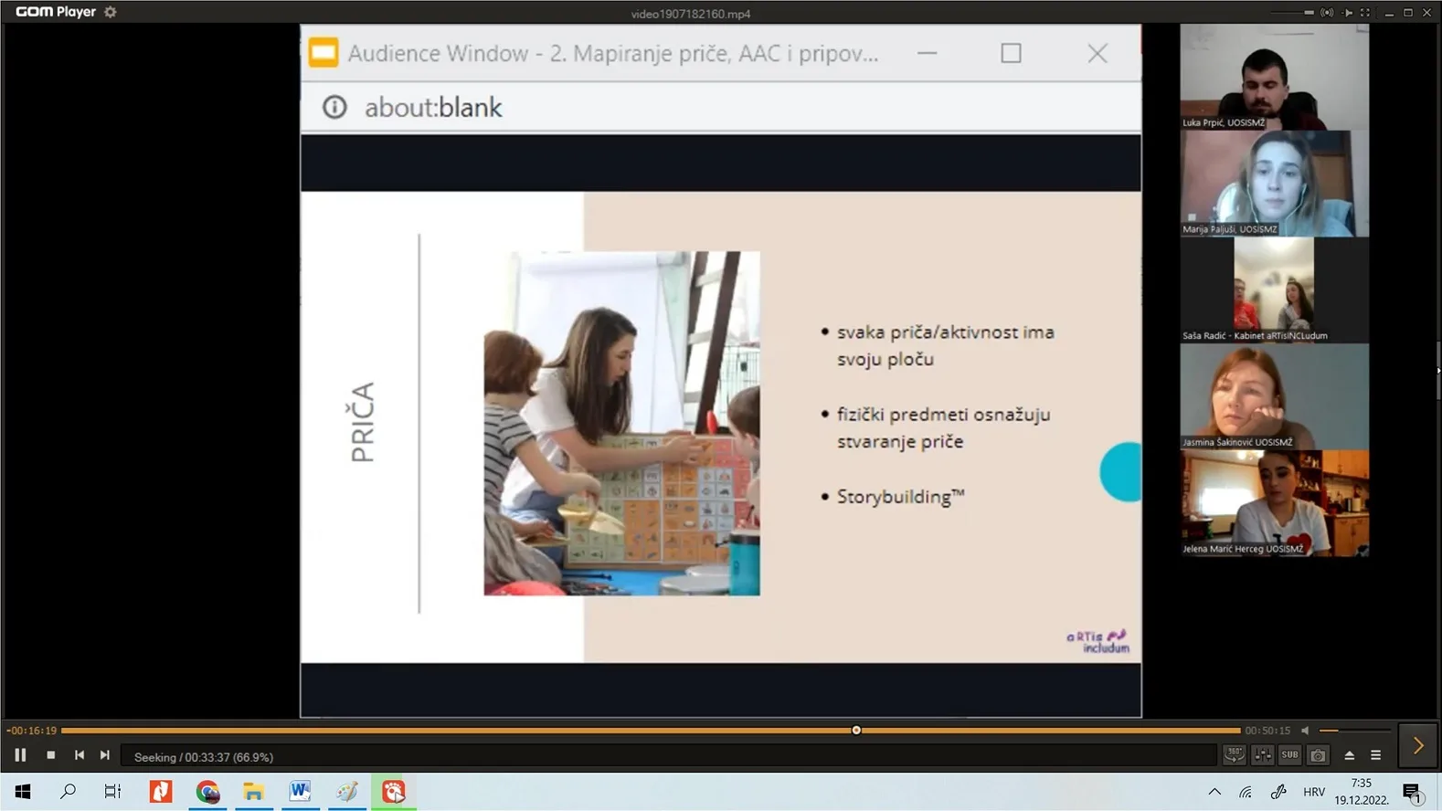This screenshot has height=811, width=1442.
Task: Open the control panel equalizer sliders
Action: click(1262, 755)
